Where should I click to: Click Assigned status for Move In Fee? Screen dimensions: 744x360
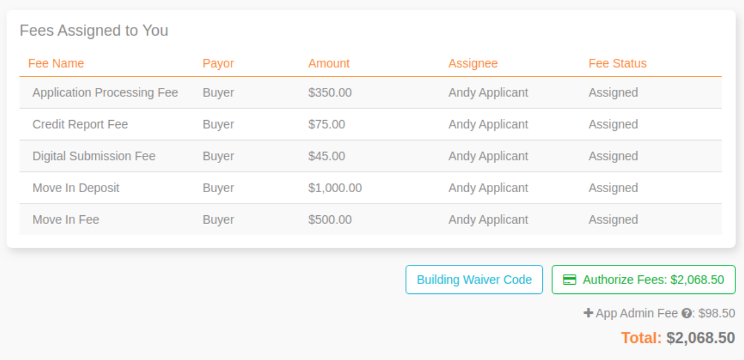point(613,220)
